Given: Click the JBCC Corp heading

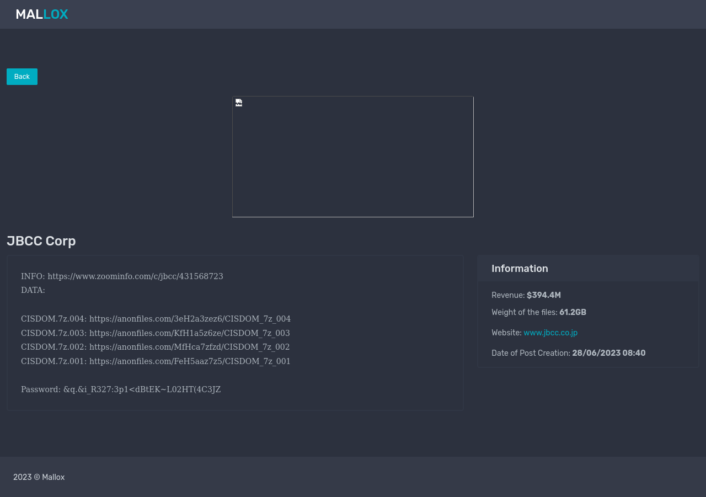Looking at the screenshot, I should 41,241.
